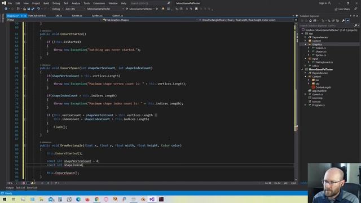Expand Dependencies under Flat project
Viewport: 361px width, 203px height.
tap(306, 37)
